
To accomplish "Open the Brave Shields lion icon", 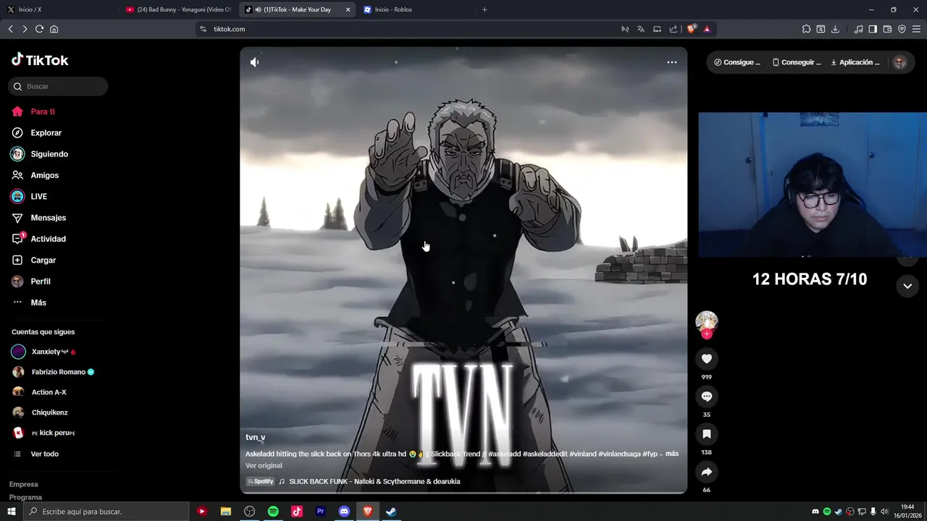I will (x=692, y=29).
